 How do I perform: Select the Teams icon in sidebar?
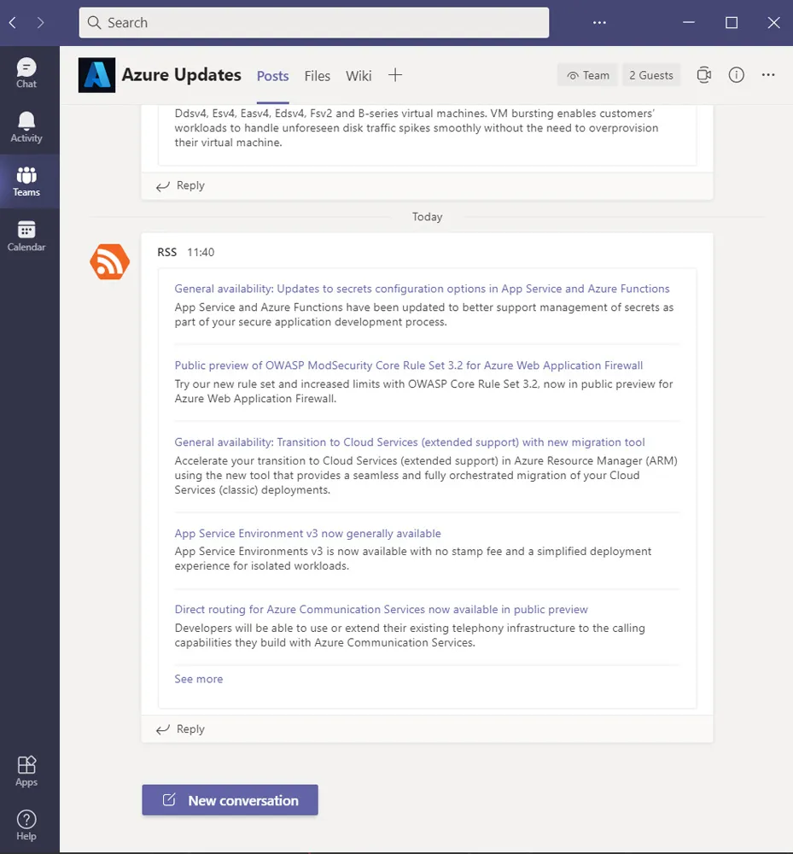click(x=26, y=181)
